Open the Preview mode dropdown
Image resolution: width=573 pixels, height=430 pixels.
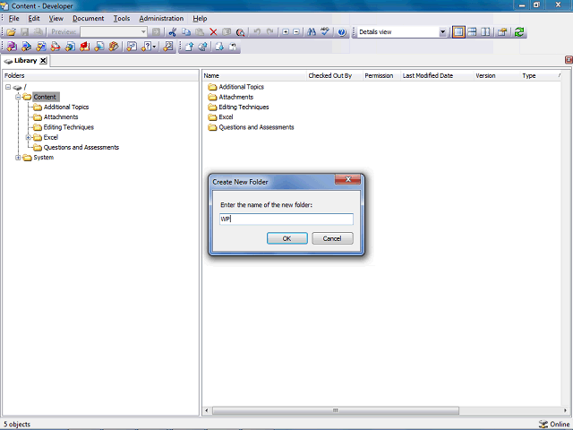pos(143,32)
